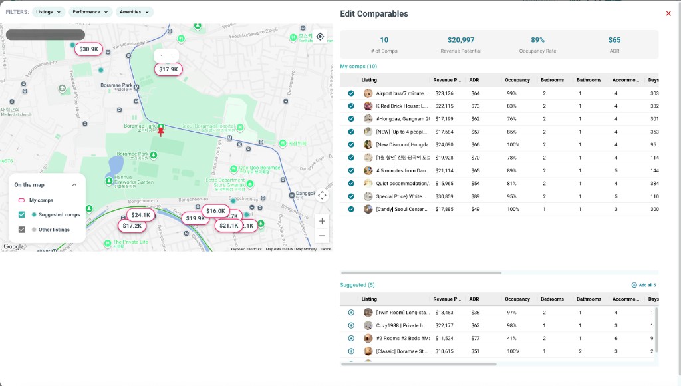This screenshot has height=386, width=681.
Task: Sort Suggested table by Bathrooms column
Action: tap(589, 299)
